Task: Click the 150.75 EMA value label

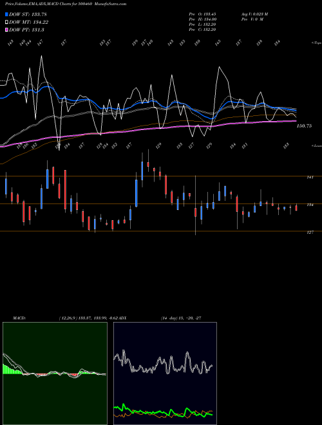Action: pos(304,126)
